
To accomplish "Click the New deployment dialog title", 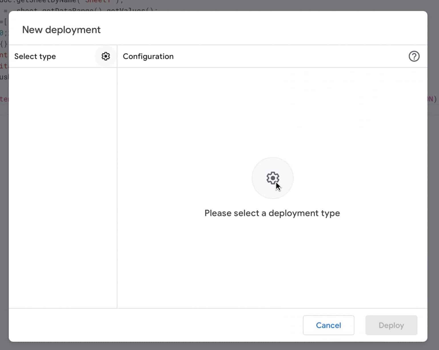I will click(x=61, y=29).
